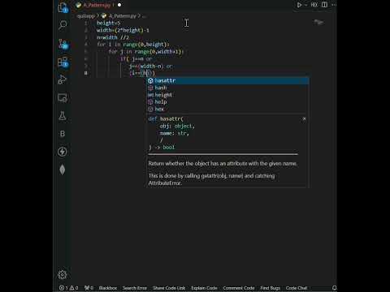Open the Remote Explorer monitor icon
The height and width of the screenshot is (292, 390).
(63, 98)
